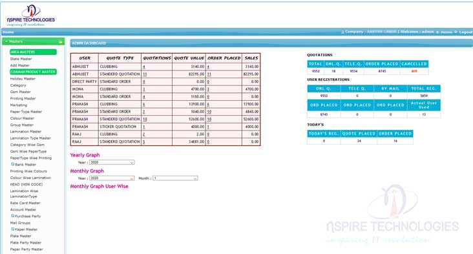Click the icon beside Purchase Party
This screenshot has height=254, width=473.
(13, 216)
